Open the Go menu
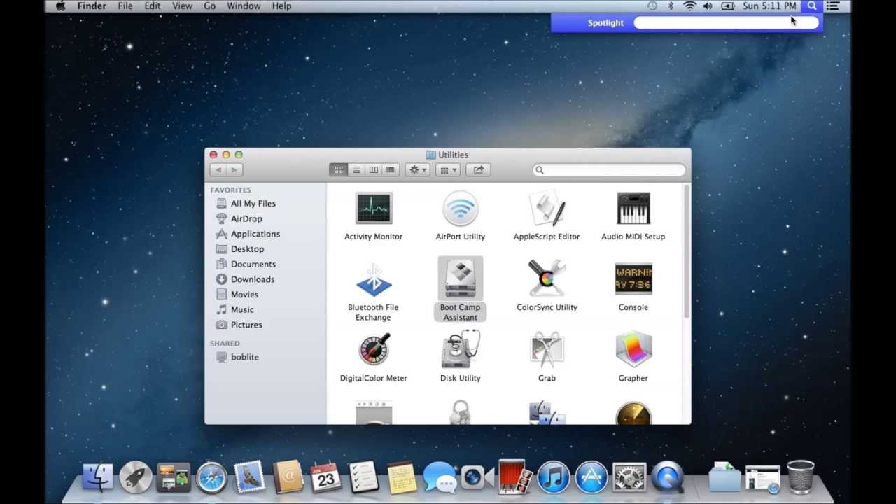Screen dimensions: 896x504 pos(209,6)
